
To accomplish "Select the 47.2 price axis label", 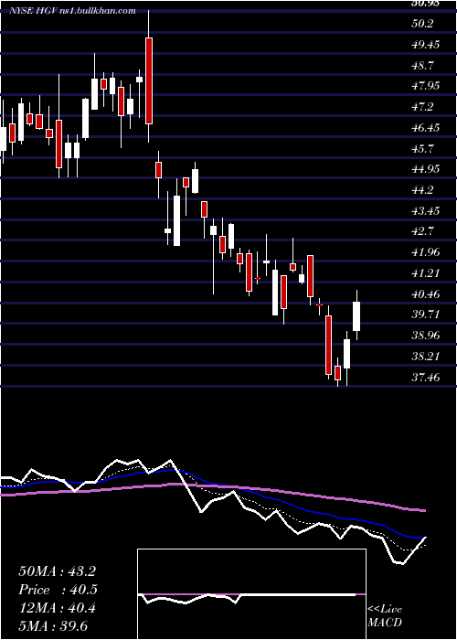I will click(x=422, y=107).
